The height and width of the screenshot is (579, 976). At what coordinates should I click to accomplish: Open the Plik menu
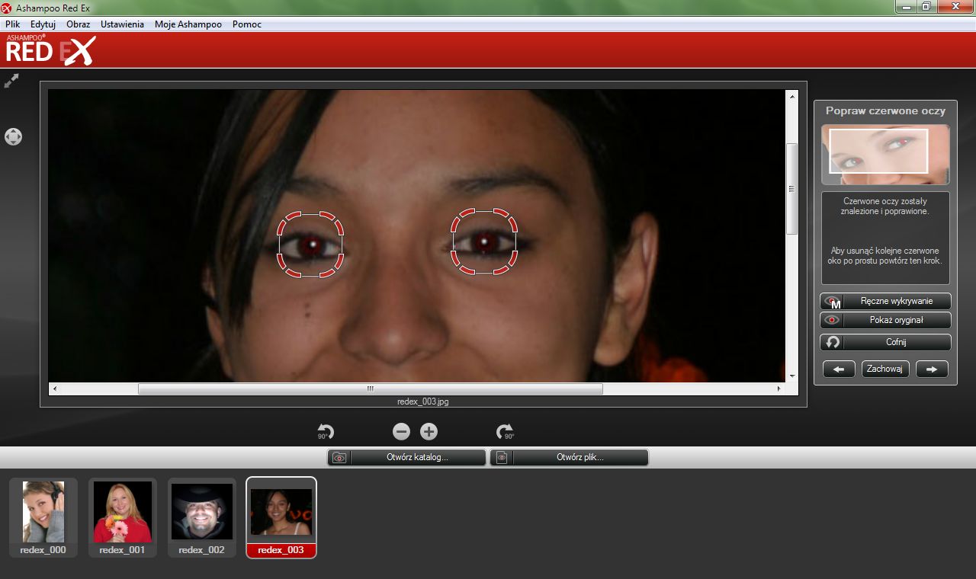pos(12,24)
